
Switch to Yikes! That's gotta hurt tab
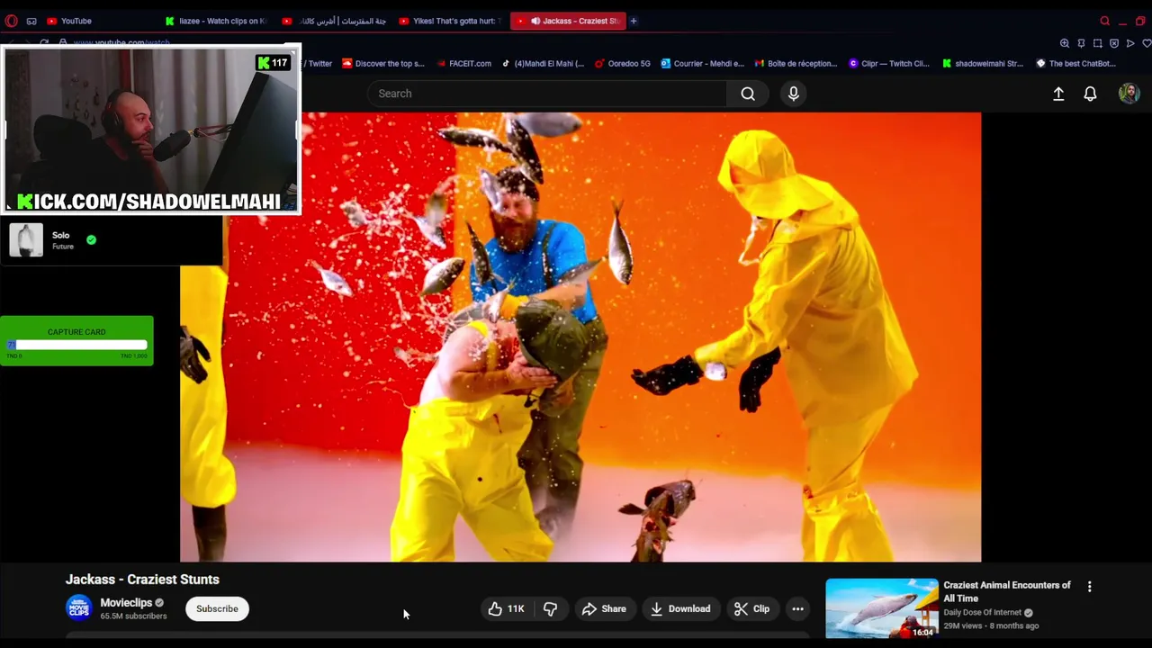tap(450, 21)
